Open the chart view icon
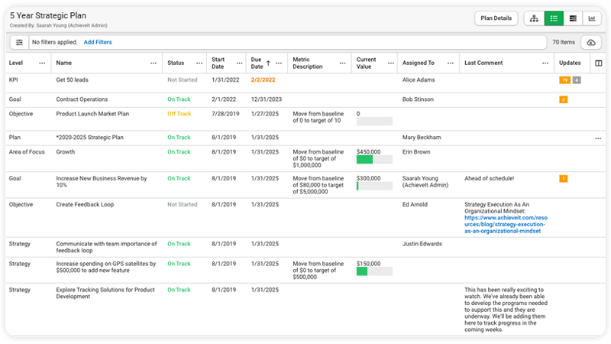The image size is (611, 344). pyautogui.click(x=591, y=18)
